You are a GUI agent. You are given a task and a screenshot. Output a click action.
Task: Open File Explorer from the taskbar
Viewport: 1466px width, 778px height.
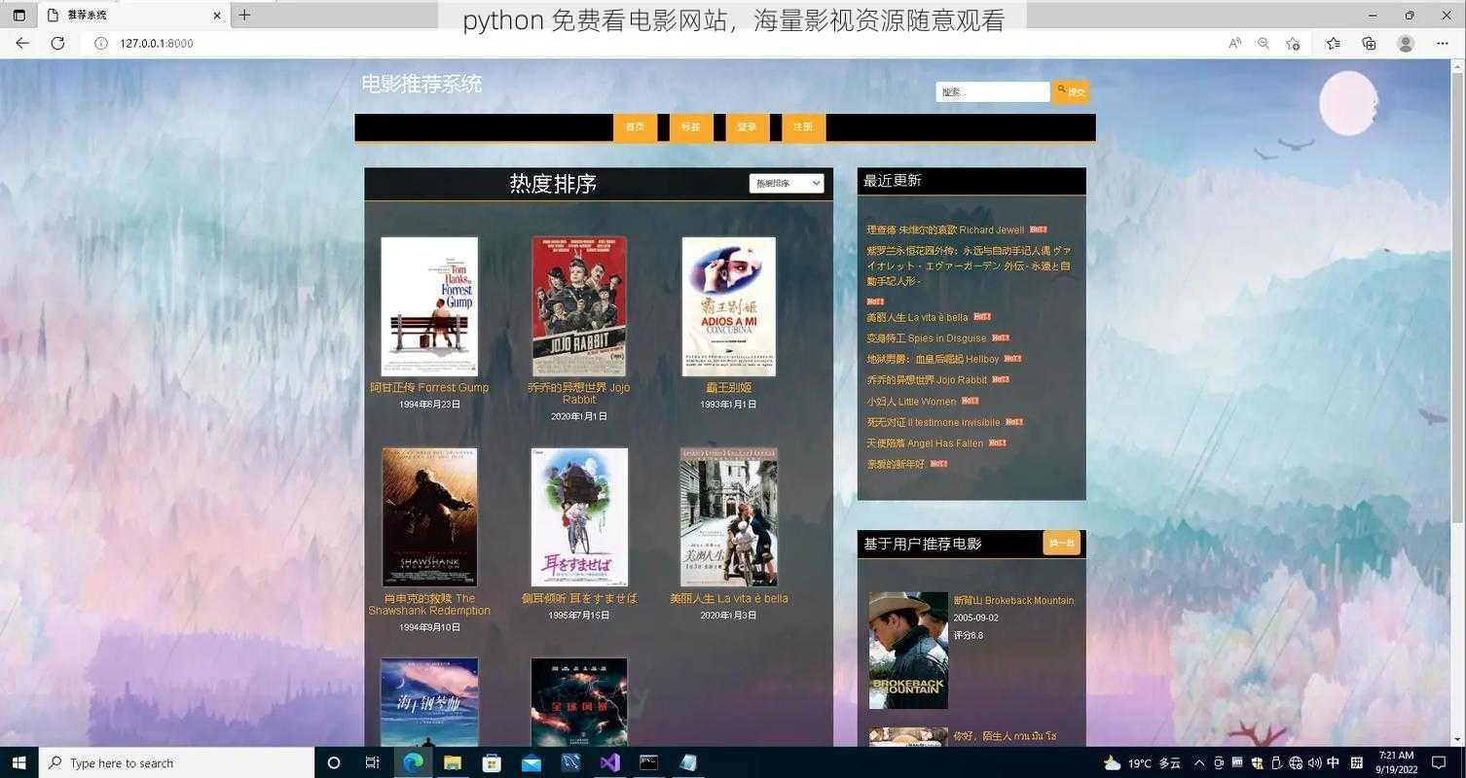coord(452,762)
